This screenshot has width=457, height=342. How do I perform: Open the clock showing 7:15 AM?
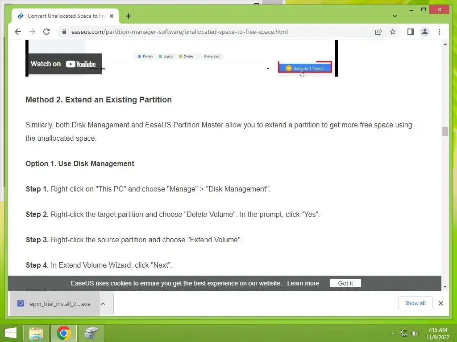point(437,334)
